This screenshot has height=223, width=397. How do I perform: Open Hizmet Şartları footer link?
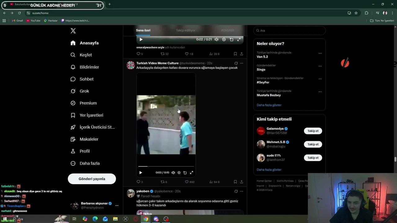coord(264,181)
